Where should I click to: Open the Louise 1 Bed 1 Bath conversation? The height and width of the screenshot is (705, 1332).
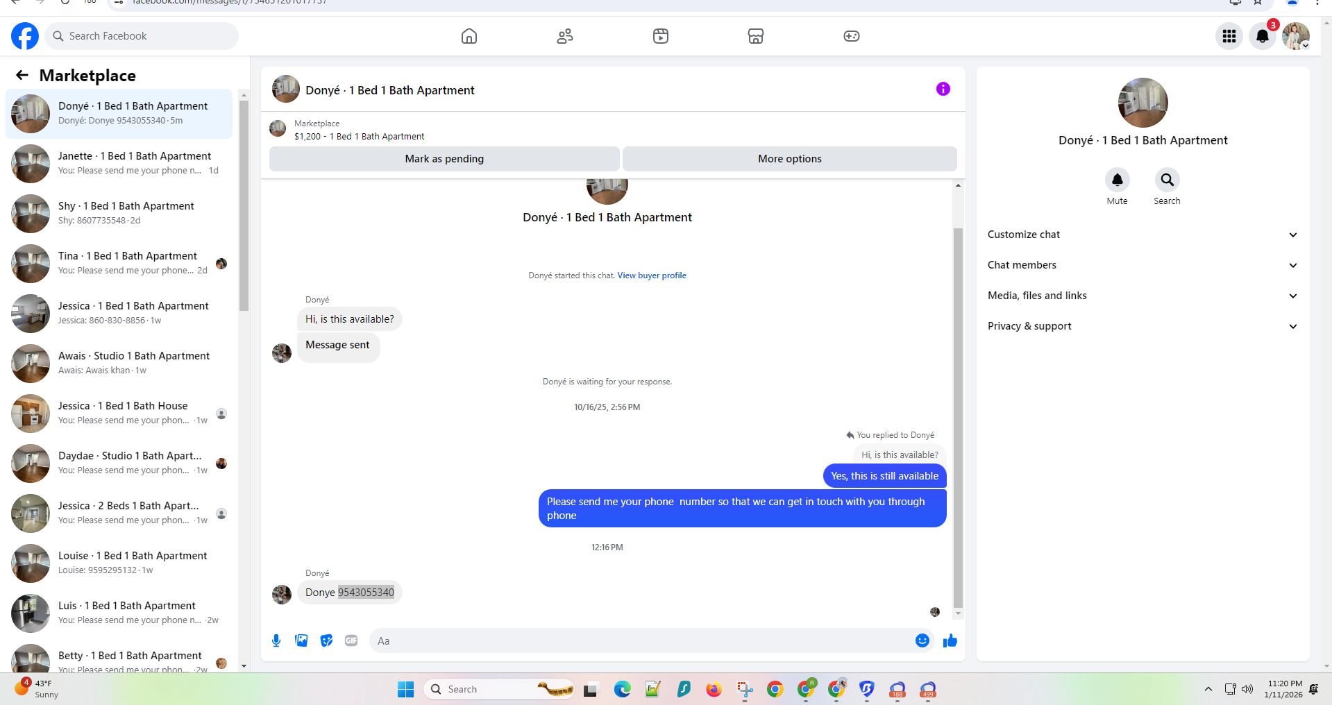[119, 563]
